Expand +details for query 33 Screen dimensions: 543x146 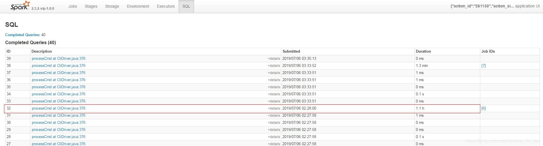[x=274, y=101]
